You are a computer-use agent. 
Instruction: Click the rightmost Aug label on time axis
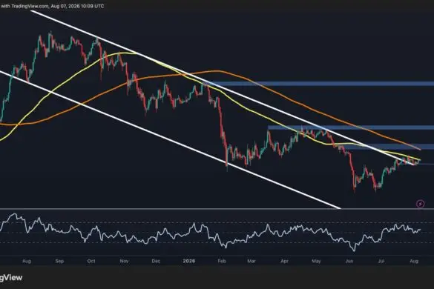click(414, 261)
